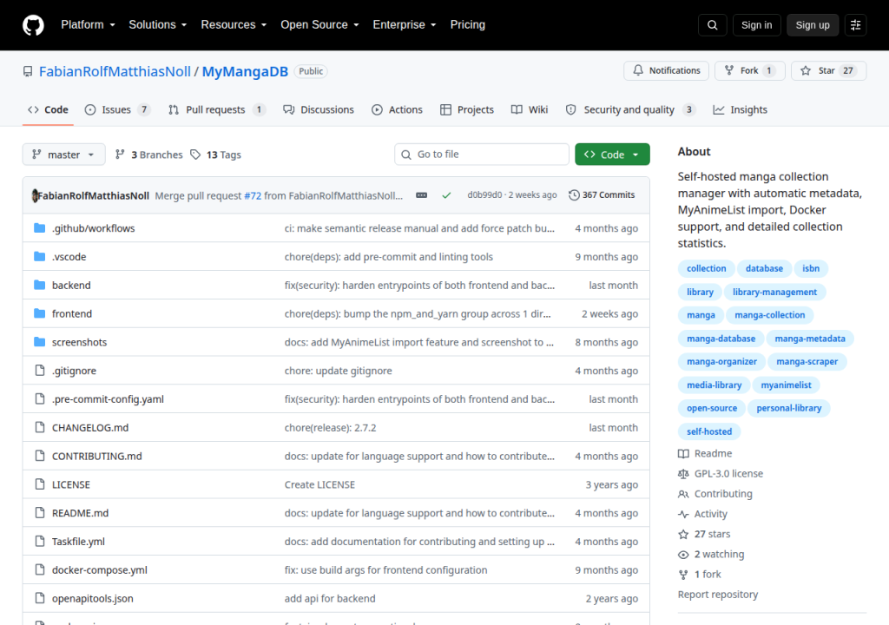Click the author avatar in commit row

click(x=35, y=195)
